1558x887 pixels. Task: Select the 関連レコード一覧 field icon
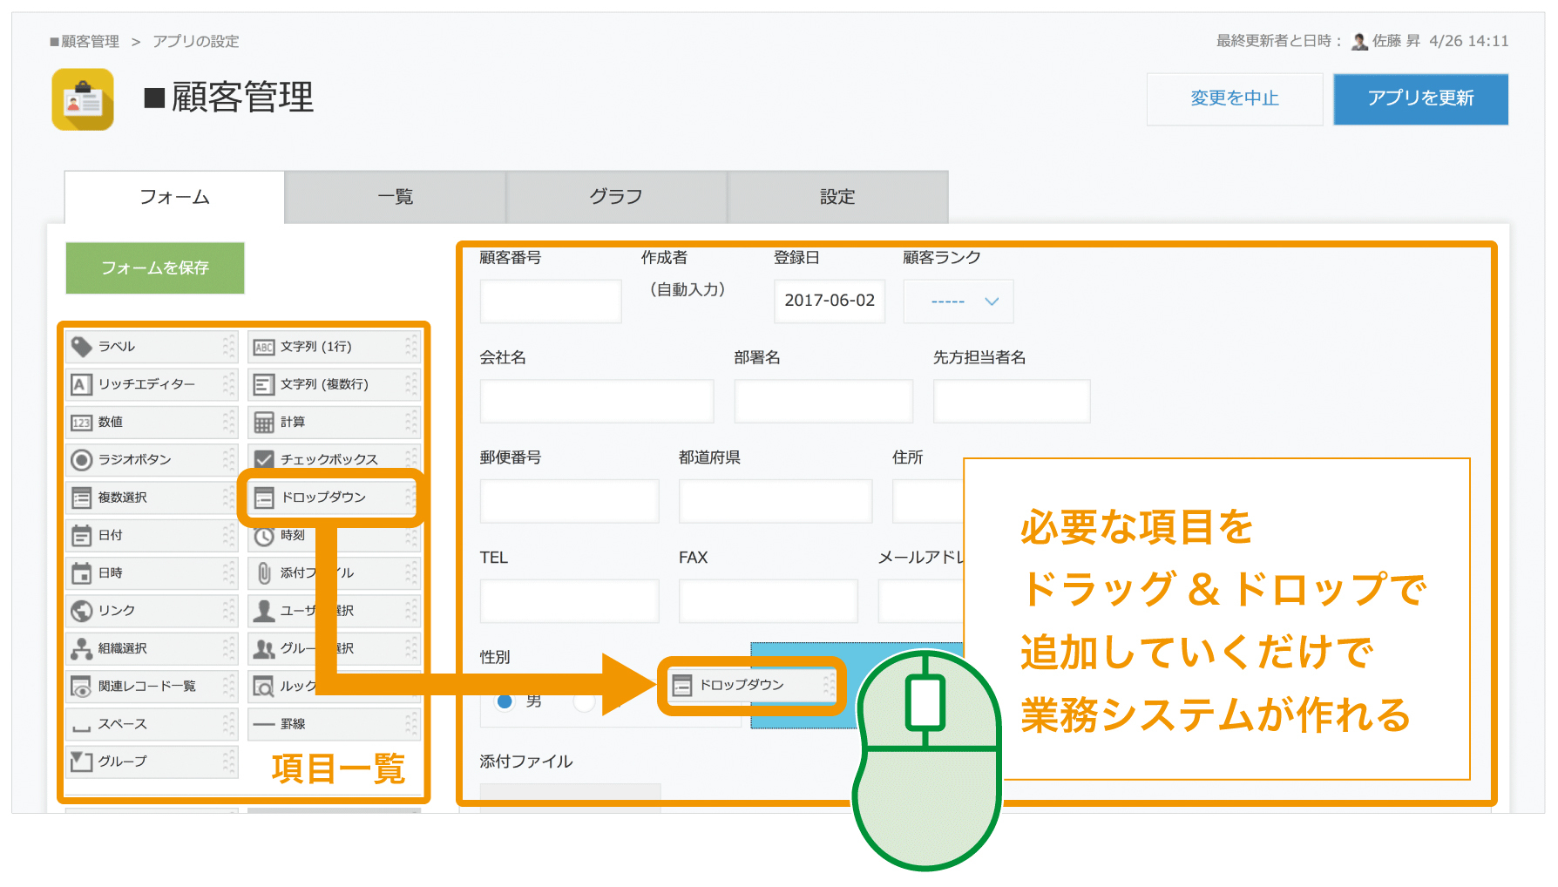(x=82, y=687)
